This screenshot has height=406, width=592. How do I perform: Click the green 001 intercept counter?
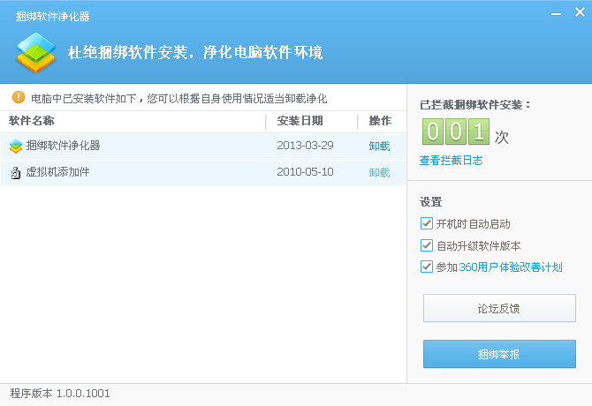click(456, 132)
